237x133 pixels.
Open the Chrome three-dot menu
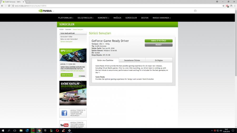[x=235, y=6]
